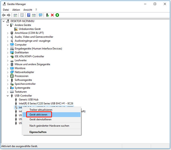Expand the Audioeingänge und -ausgänge category
This screenshot has width=171, height=150.
pos(8,41)
